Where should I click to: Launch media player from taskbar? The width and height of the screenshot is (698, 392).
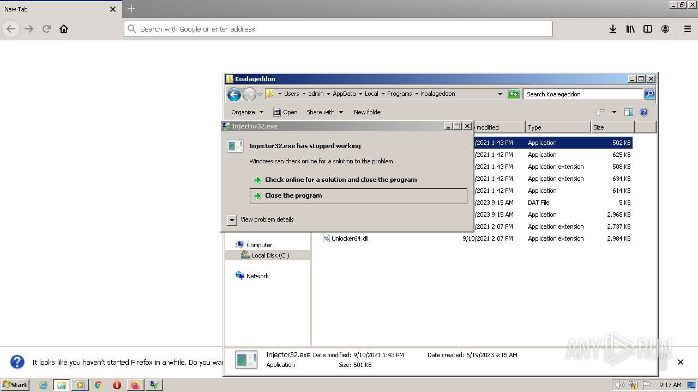coord(80,385)
